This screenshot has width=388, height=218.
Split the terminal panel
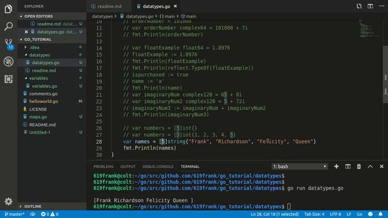pyautogui.click(x=347, y=167)
